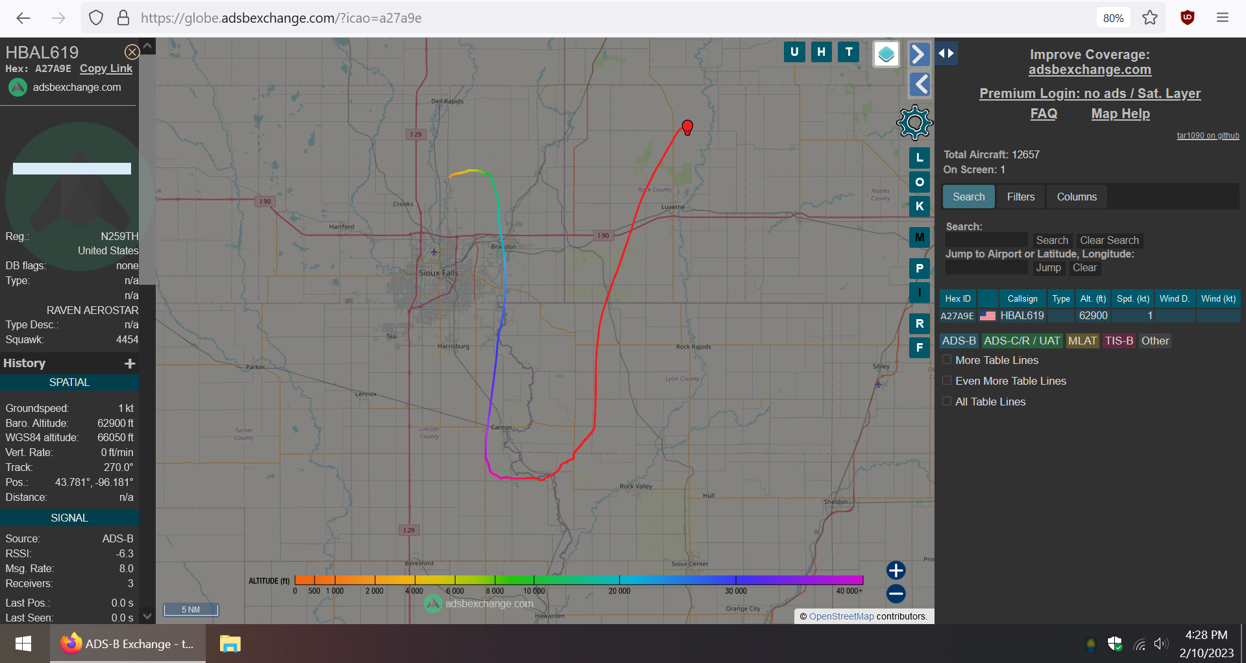The width and height of the screenshot is (1246, 663).
Task: Click the Clear button beside Jump
Action: pos(1084,268)
